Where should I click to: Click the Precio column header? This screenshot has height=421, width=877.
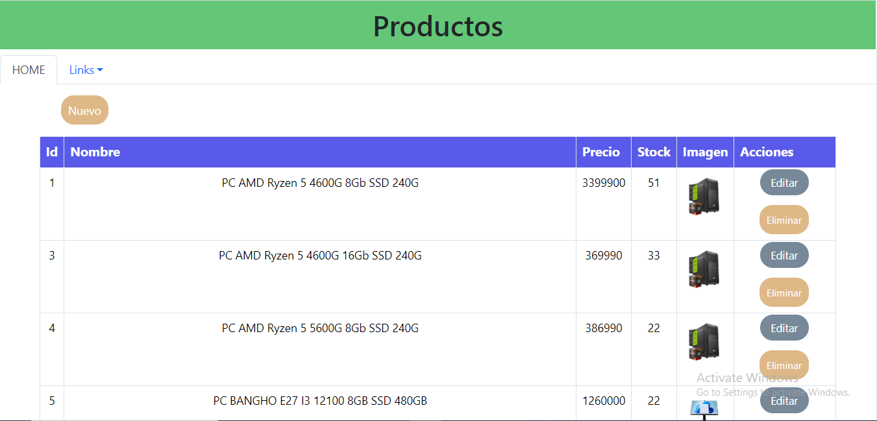(601, 152)
